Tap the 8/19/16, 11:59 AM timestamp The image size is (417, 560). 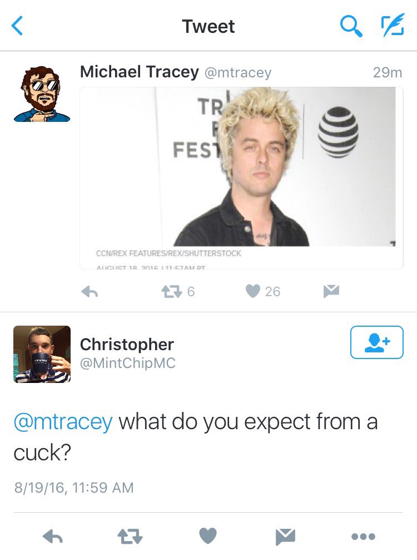pos(74,488)
